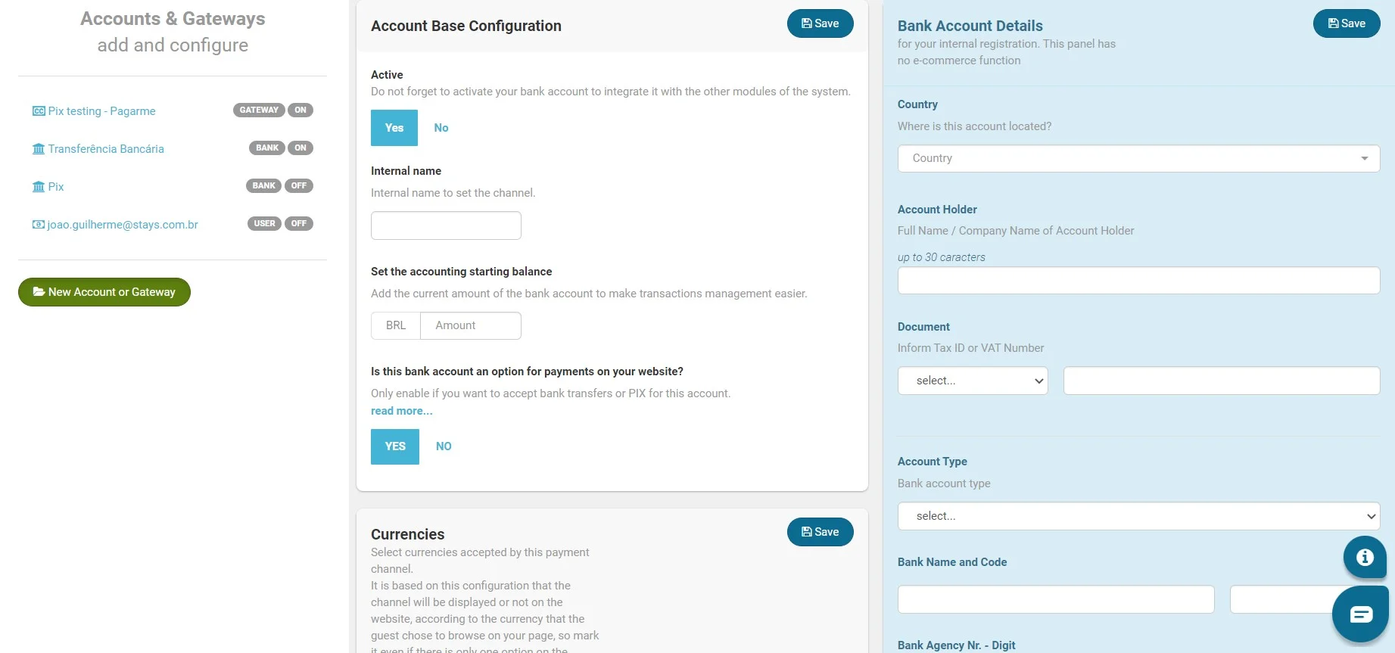Choose NO for website payment option
1395x653 pixels.
point(444,446)
